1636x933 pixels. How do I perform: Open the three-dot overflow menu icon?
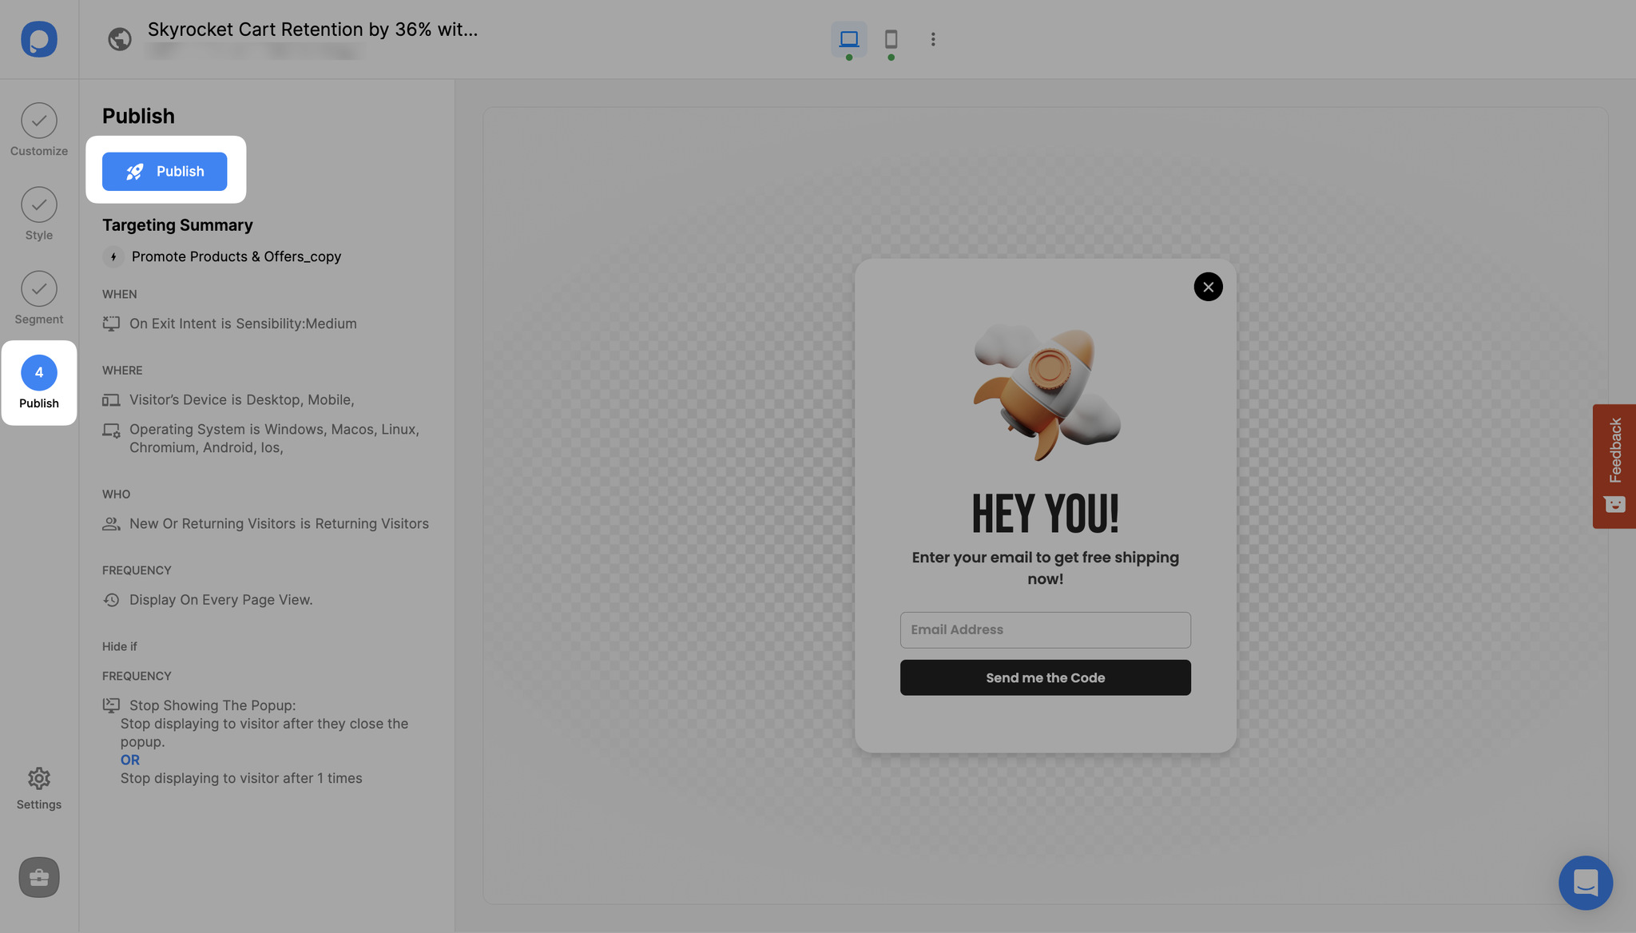931,39
